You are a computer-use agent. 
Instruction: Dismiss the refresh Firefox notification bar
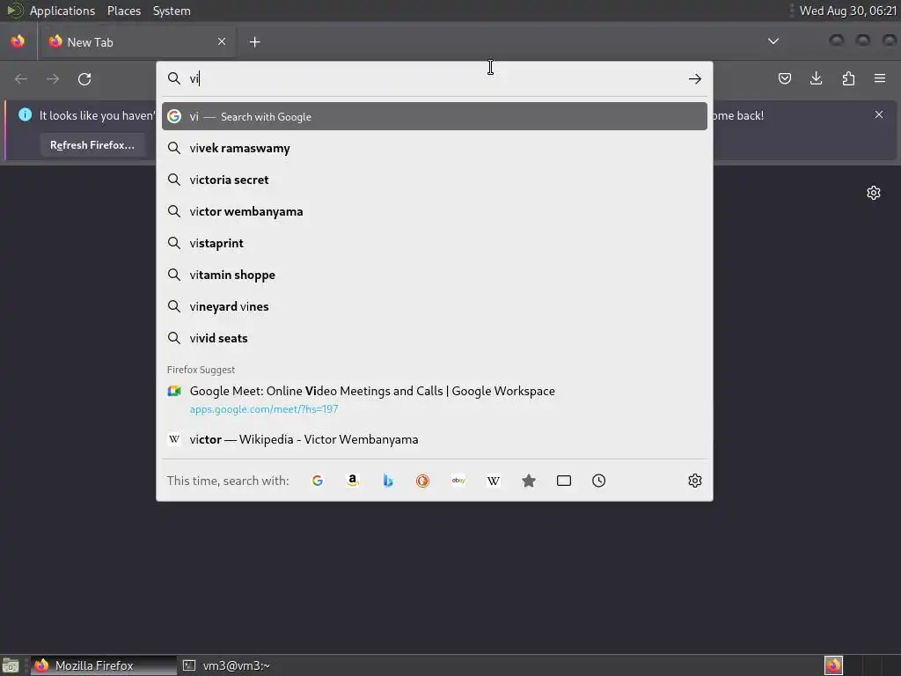(879, 114)
